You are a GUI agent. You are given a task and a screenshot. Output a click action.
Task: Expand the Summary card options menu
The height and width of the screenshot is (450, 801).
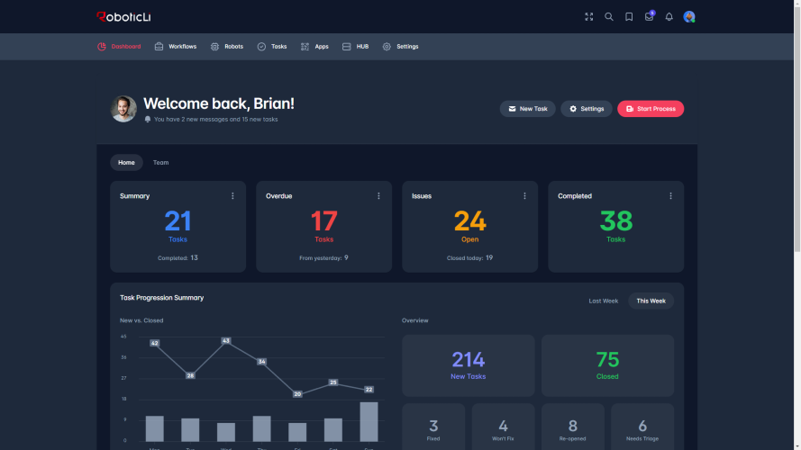point(232,196)
